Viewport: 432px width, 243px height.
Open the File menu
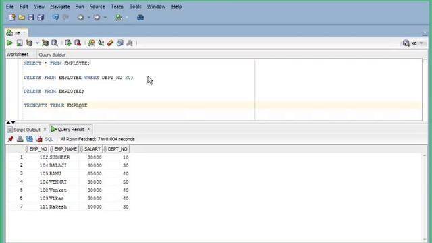point(10,7)
